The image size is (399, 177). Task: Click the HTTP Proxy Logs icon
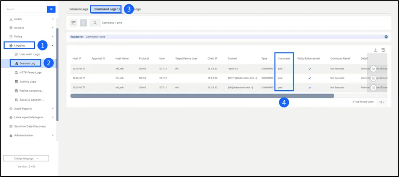tap(17, 73)
